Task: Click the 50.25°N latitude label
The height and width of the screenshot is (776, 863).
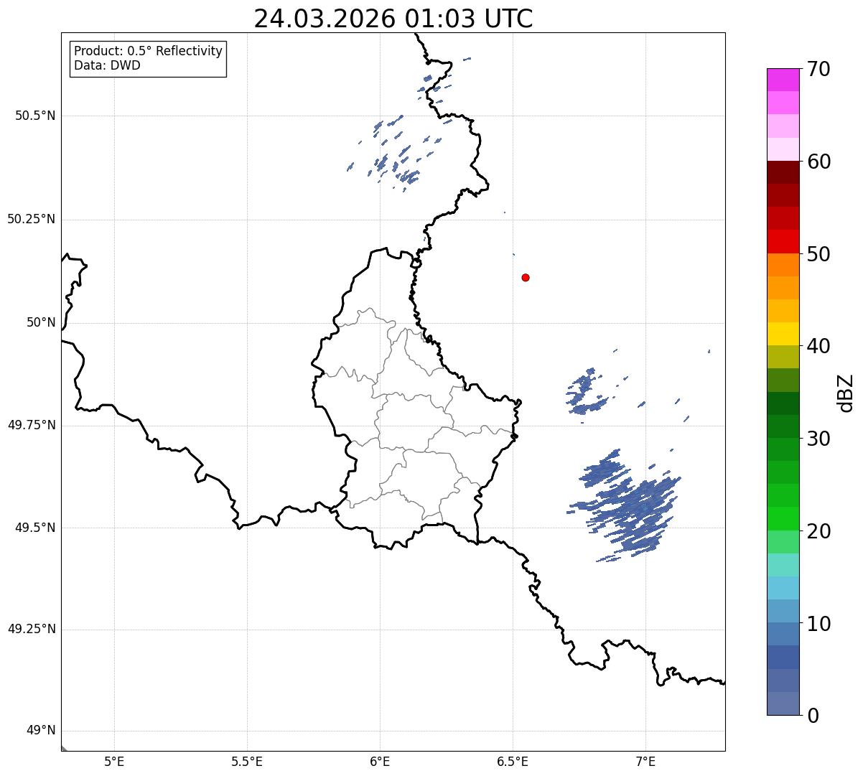Action: (31, 219)
